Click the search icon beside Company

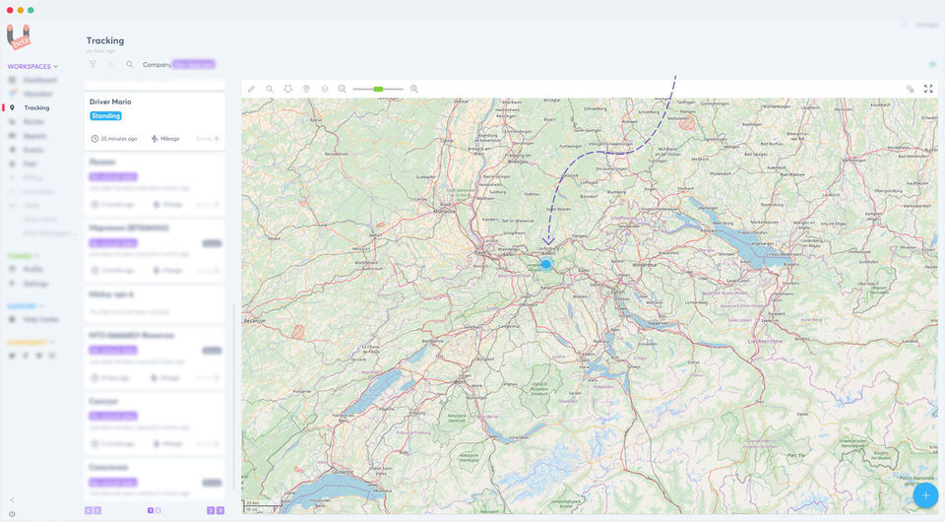point(130,64)
